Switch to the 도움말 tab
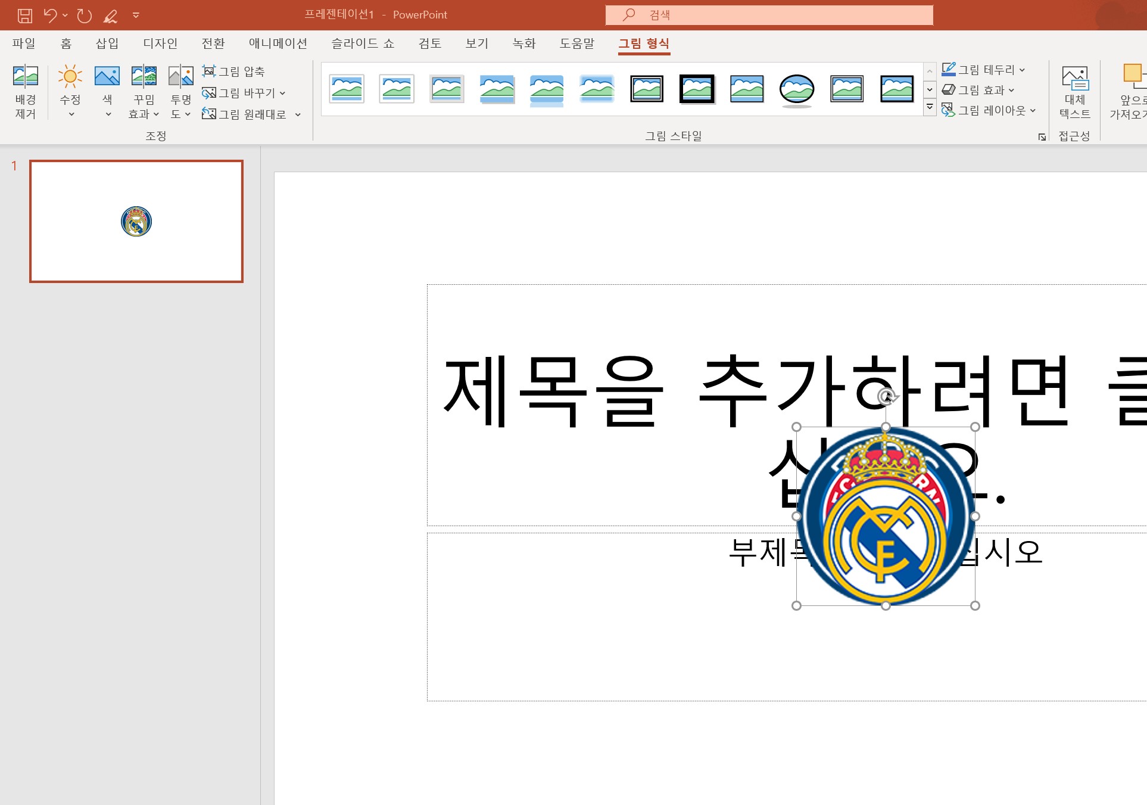1147x805 pixels. coord(577,43)
